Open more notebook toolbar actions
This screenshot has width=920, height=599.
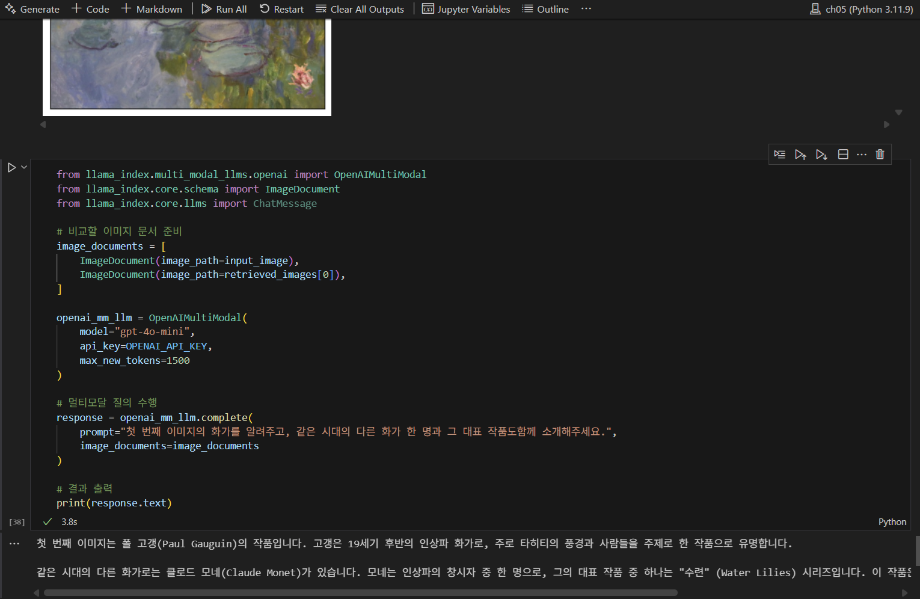[x=586, y=9]
